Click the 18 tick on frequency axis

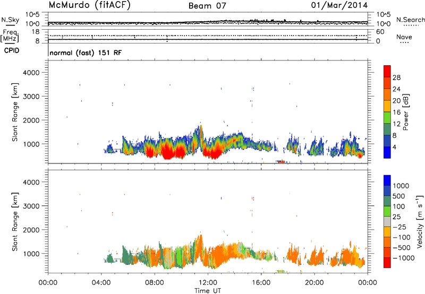click(35, 32)
